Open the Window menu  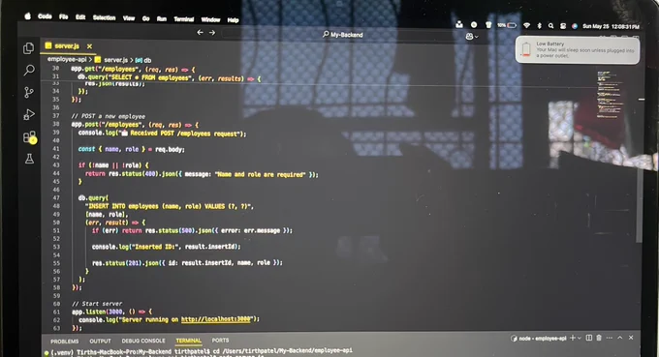pos(210,19)
